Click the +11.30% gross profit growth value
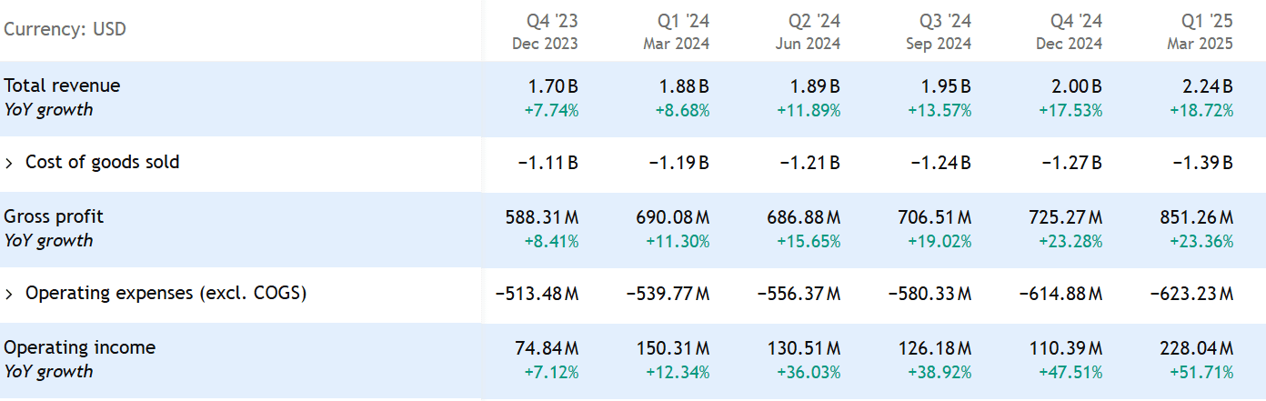 point(678,241)
